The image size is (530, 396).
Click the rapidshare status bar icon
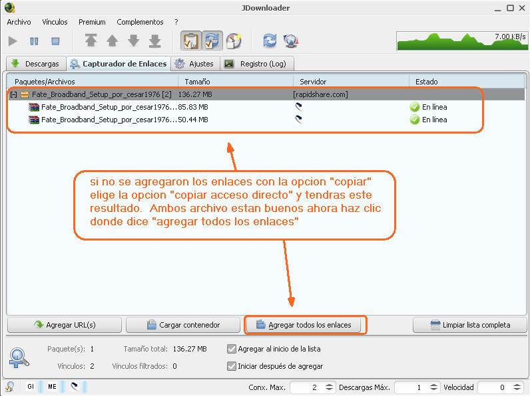75,387
